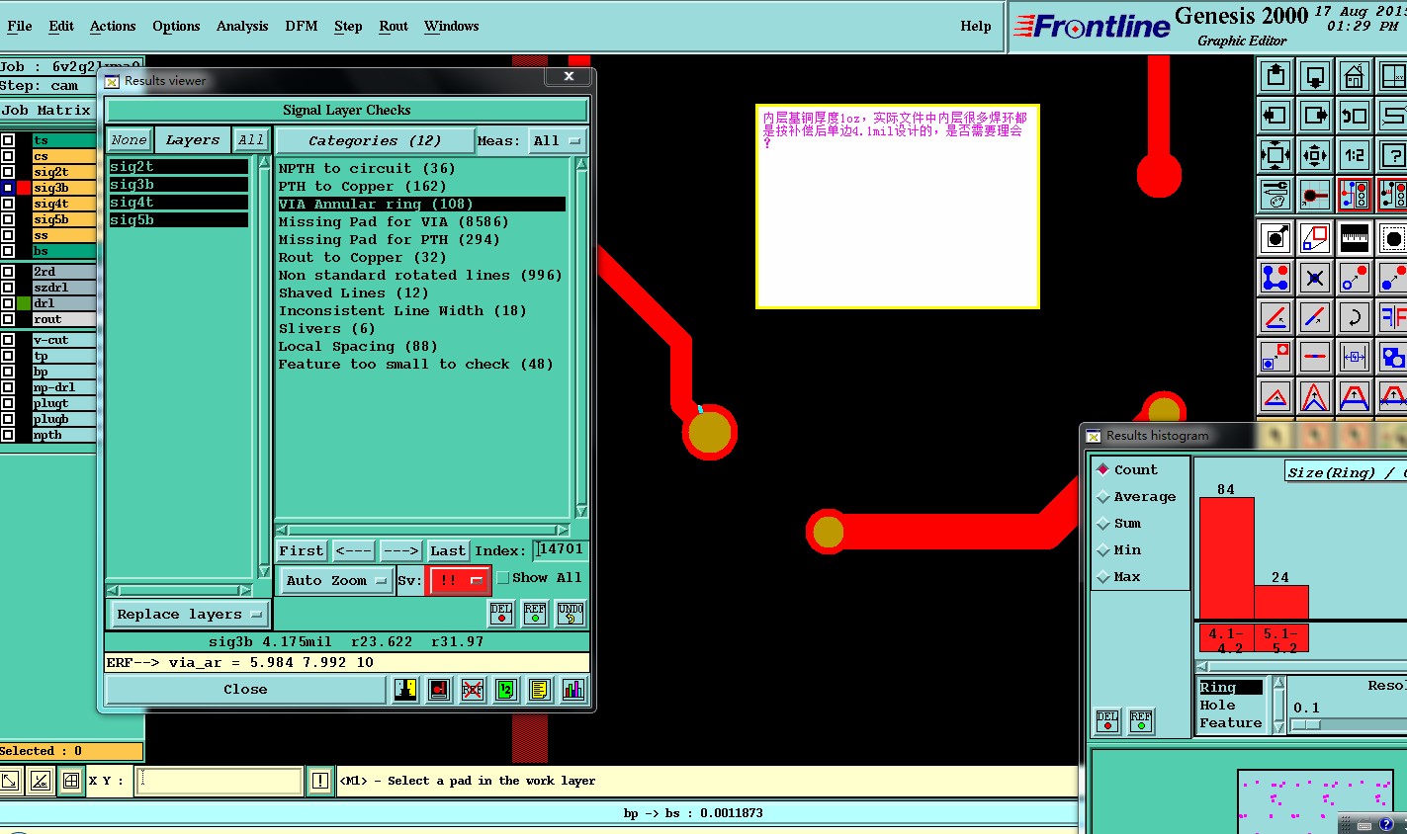1407x834 pixels.
Task: Click the pan up icon in toolbar
Action: (1275, 76)
